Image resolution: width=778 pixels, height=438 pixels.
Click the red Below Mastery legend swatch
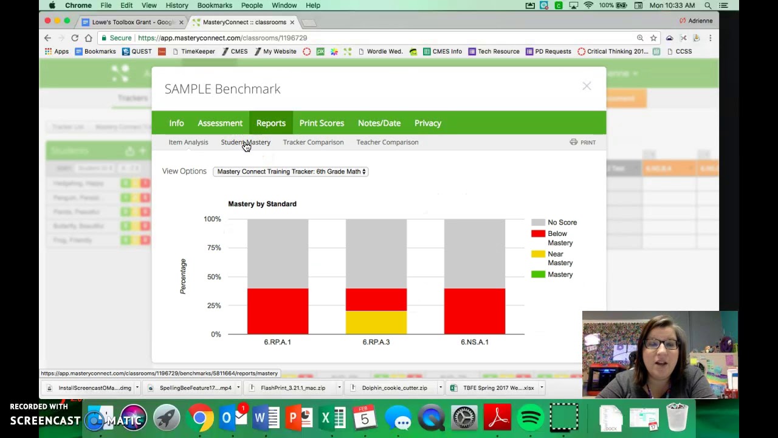click(538, 234)
